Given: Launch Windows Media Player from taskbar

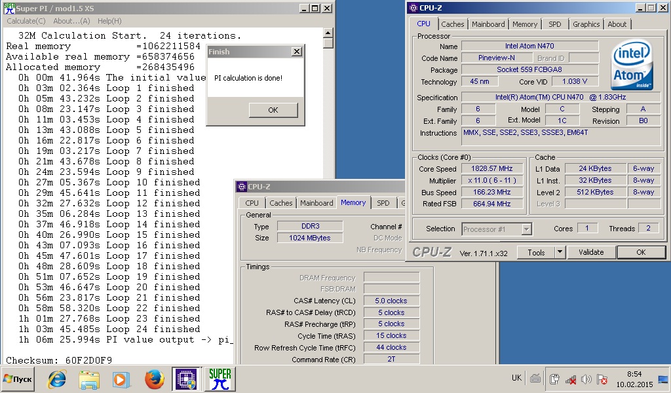Looking at the screenshot, I should [121, 379].
